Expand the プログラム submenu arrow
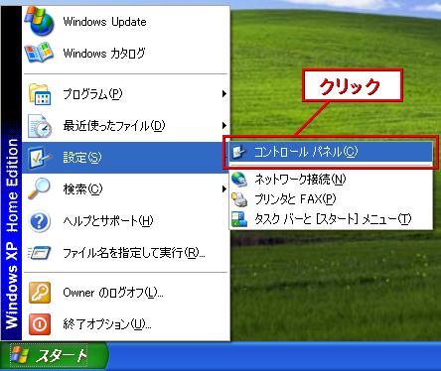The image size is (441, 371). [224, 94]
